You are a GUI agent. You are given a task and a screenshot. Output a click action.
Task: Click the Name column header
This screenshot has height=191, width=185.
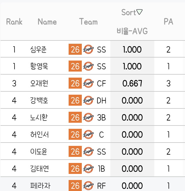[47, 22]
